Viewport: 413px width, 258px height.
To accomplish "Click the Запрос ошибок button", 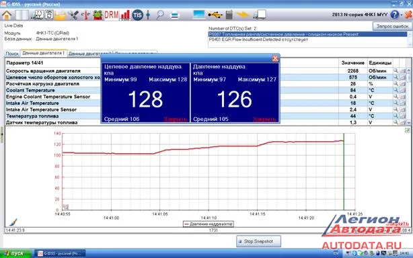I will click(x=392, y=26).
